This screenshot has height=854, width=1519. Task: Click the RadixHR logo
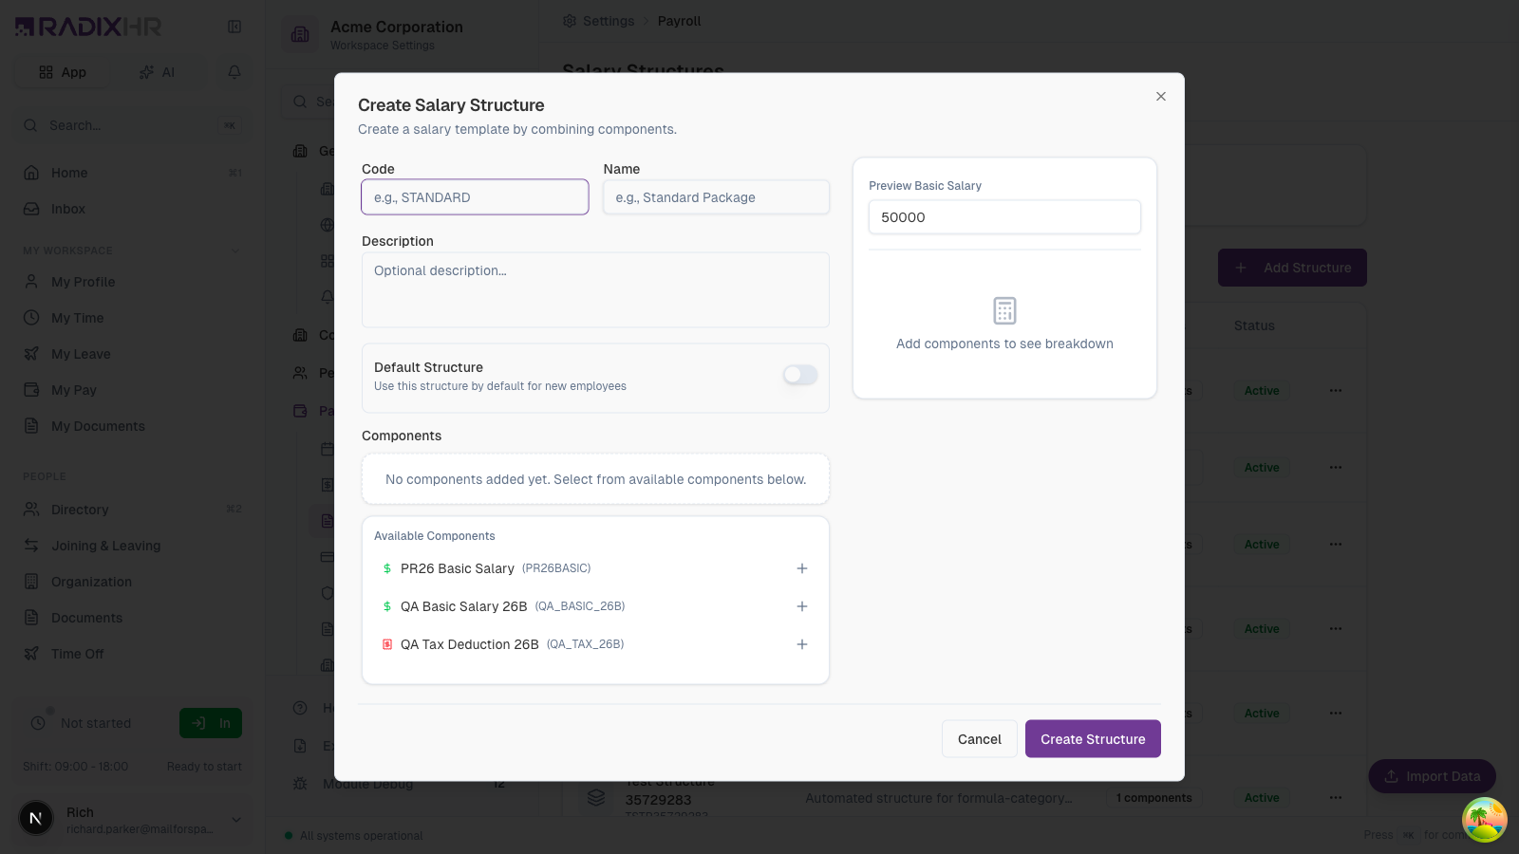click(x=88, y=27)
